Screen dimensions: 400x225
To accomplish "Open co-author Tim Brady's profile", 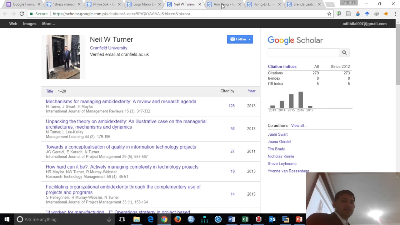I will (x=276, y=149).
